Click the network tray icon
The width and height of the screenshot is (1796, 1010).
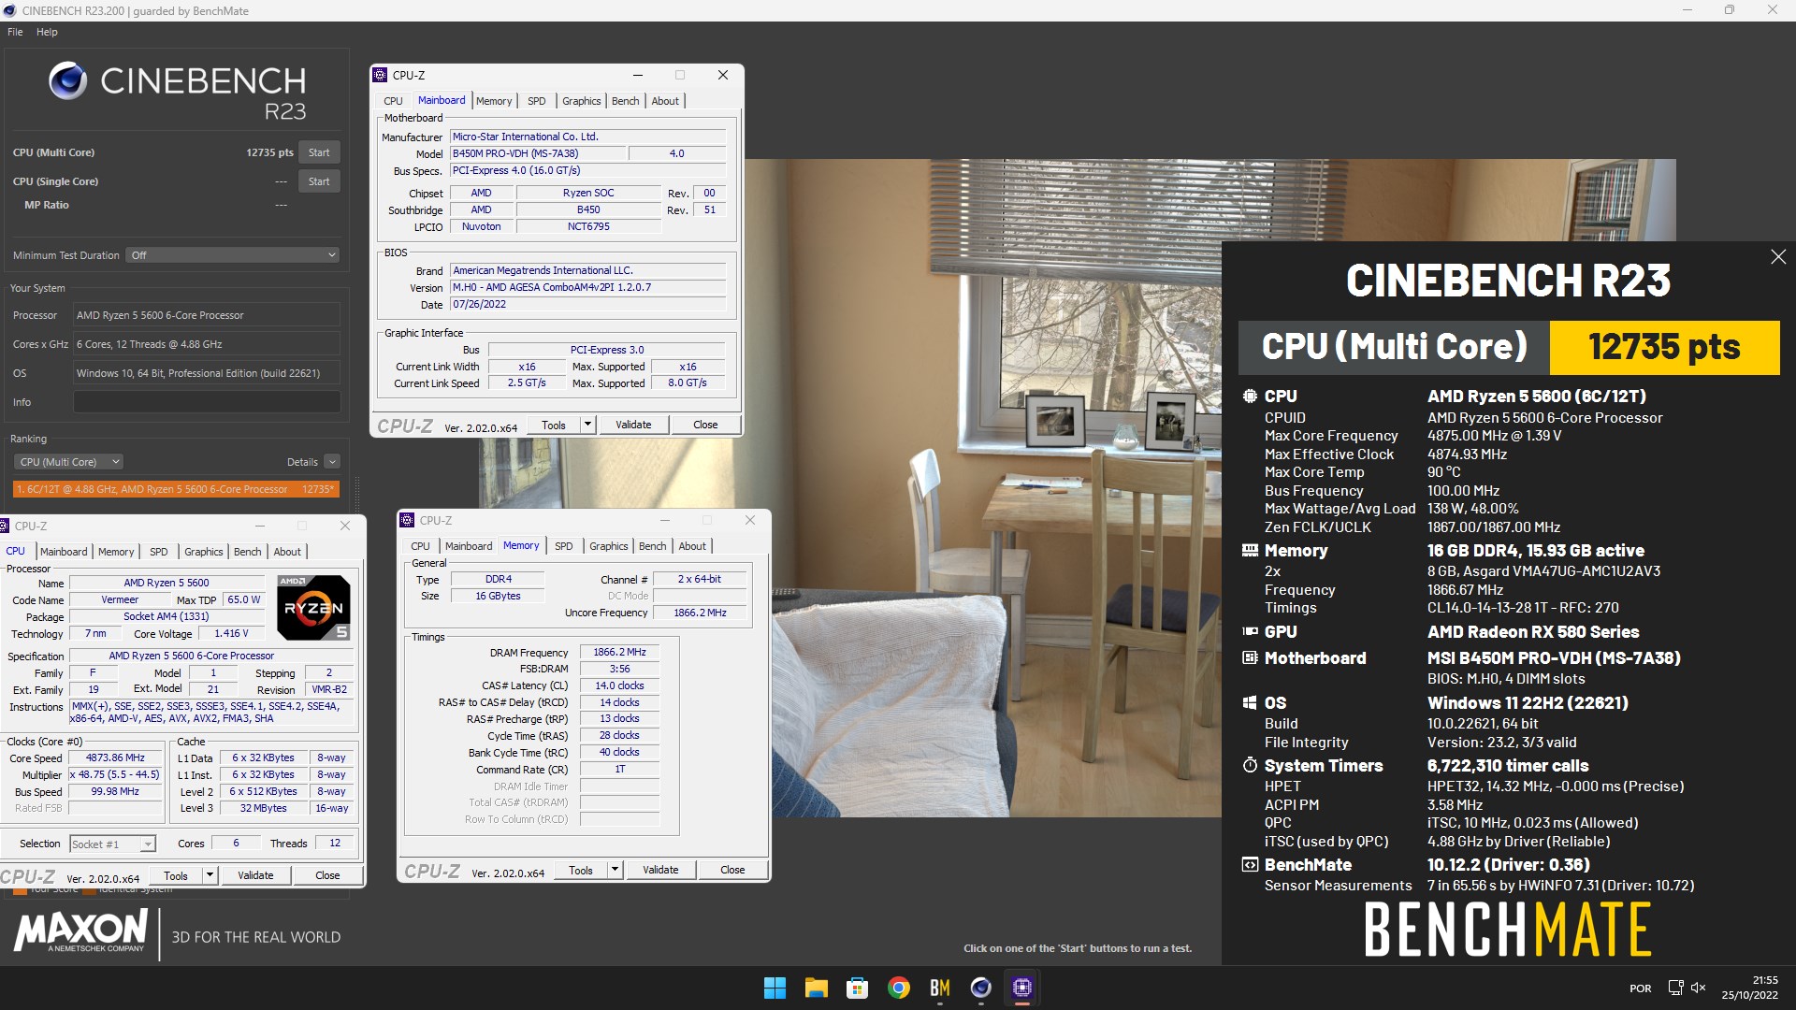click(1675, 988)
